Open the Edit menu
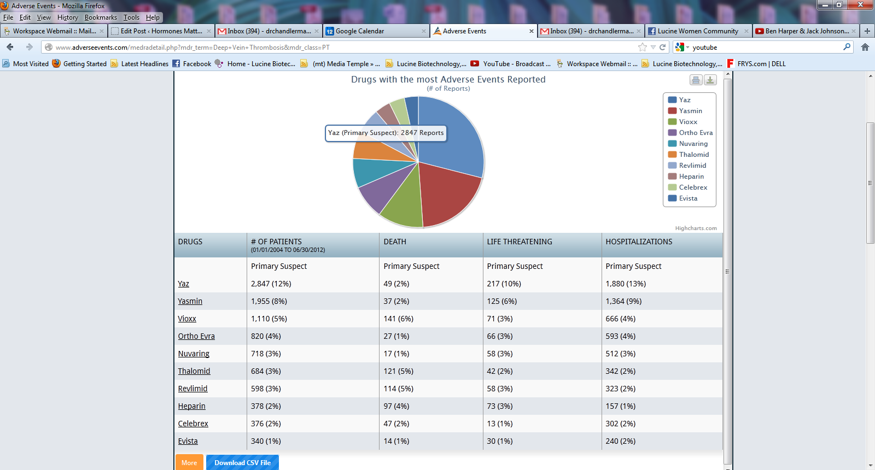Viewport: 875px width, 470px height. [25, 17]
